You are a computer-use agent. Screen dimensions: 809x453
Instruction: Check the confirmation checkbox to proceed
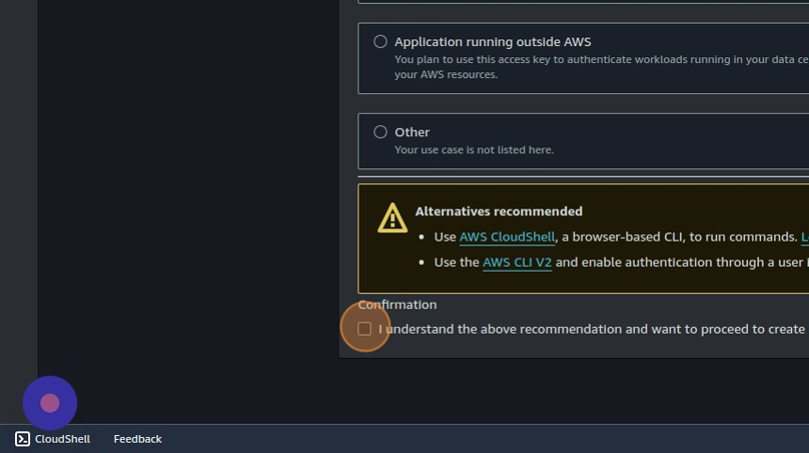click(x=364, y=329)
